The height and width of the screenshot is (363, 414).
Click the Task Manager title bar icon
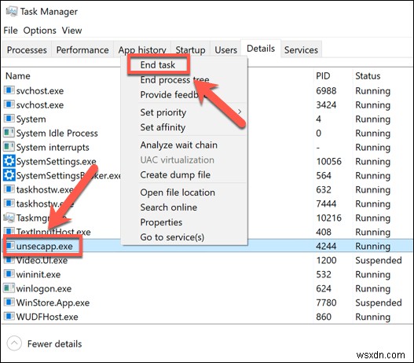point(12,11)
